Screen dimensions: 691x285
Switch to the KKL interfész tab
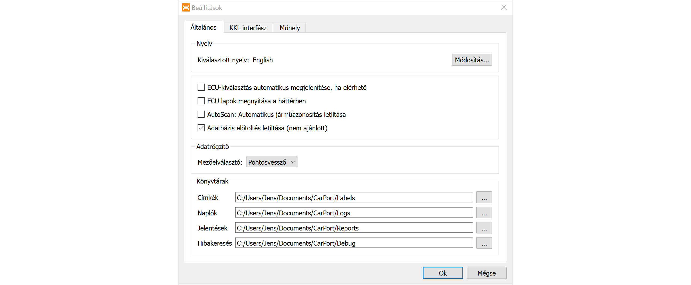pyautogui.click(x=248, y=28)
